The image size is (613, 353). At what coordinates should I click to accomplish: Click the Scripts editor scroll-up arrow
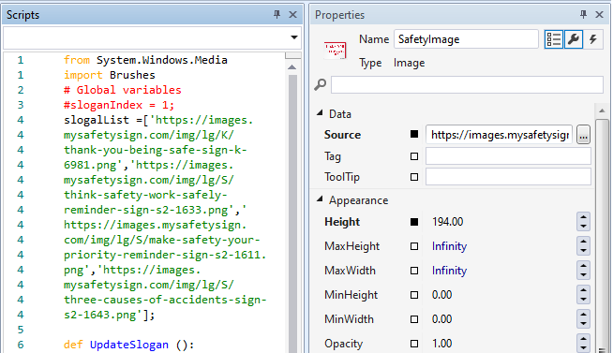click(292, 67)
